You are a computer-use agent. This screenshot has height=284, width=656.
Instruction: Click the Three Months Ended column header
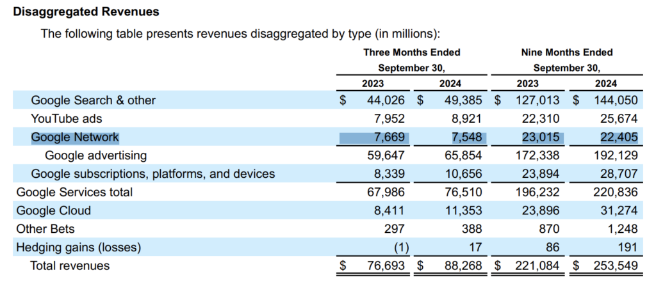click(x=411, y=52)
